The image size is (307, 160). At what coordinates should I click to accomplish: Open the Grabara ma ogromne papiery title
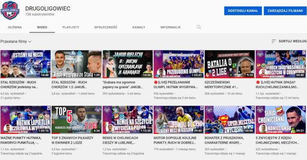tap(123, 84)
